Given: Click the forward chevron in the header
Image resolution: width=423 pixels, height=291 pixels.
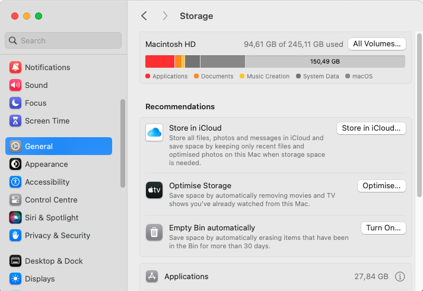Looking at the screenshot, I should point(165,16).
